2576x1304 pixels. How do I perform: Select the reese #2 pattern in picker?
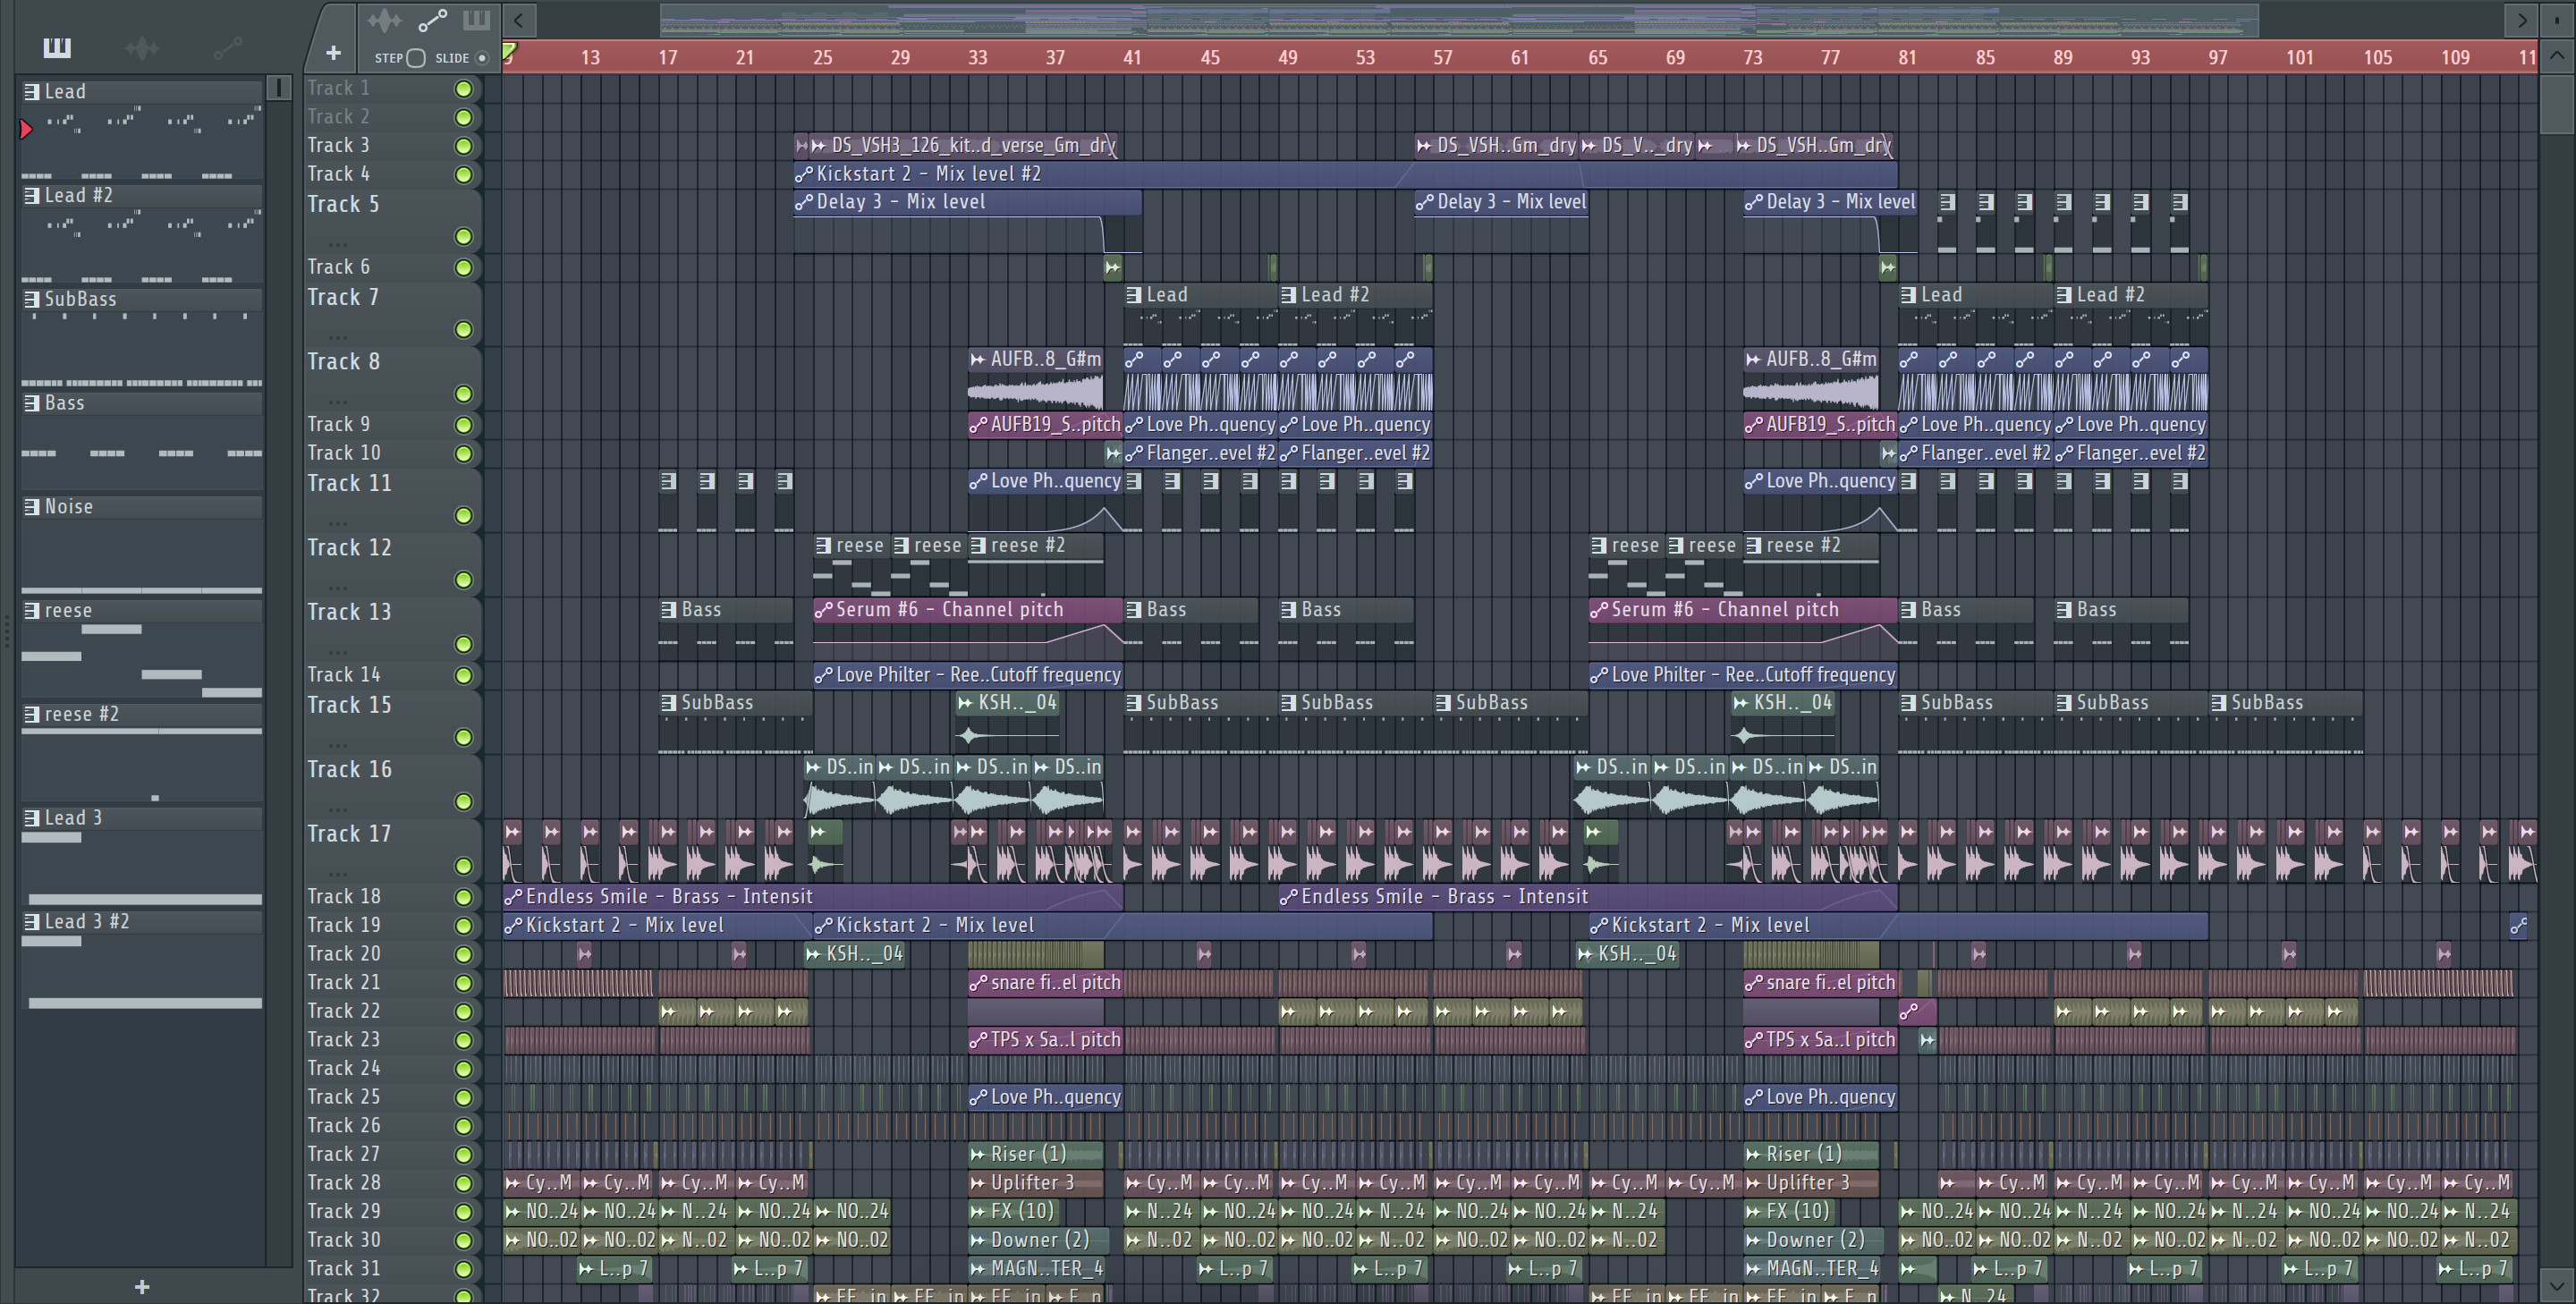coord(142,714)
